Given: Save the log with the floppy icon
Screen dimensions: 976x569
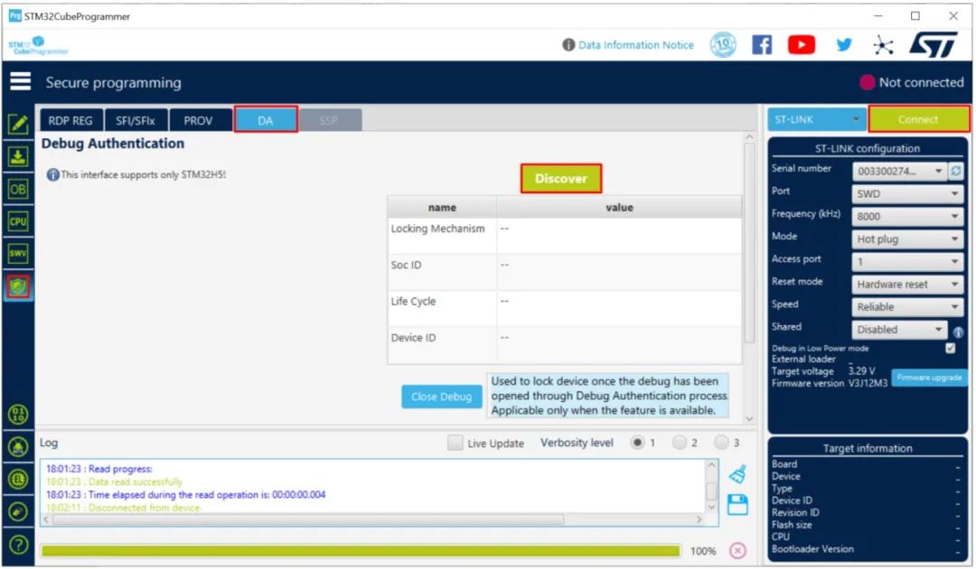Looking at the screenshot, I should point(738,504).
